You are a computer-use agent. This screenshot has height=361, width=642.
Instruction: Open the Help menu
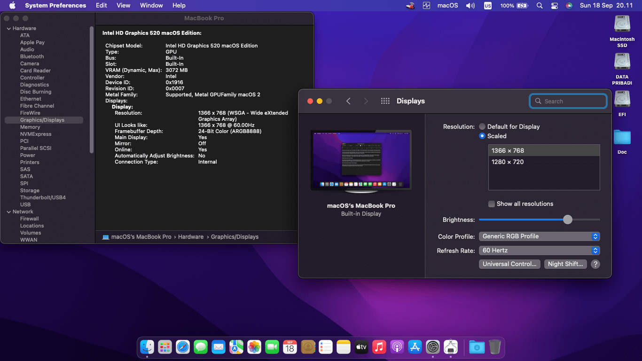pyautogui.click(x=179, y=6)
